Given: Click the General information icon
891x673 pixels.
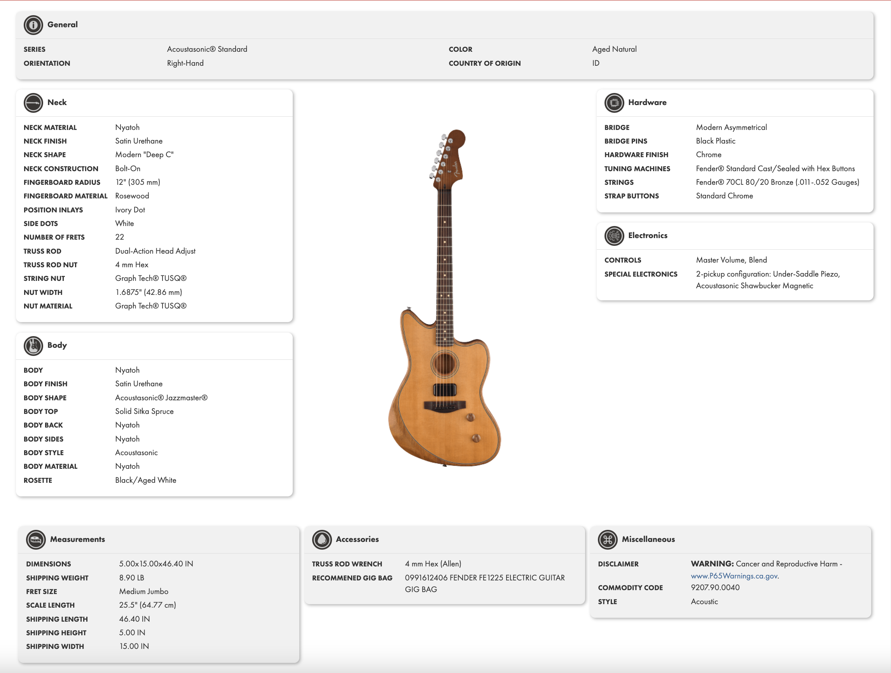Looking at the screenshot, I should click(x=33, y=25).
